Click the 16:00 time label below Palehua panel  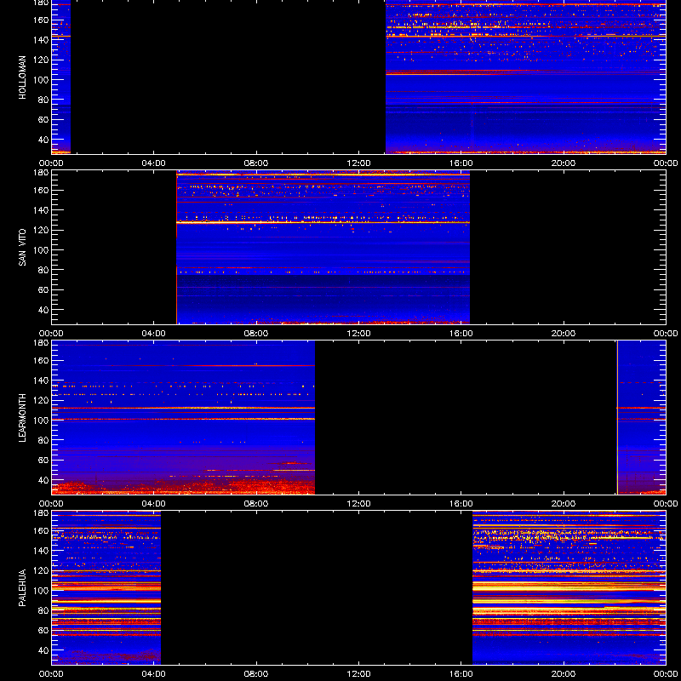[461, 674]
